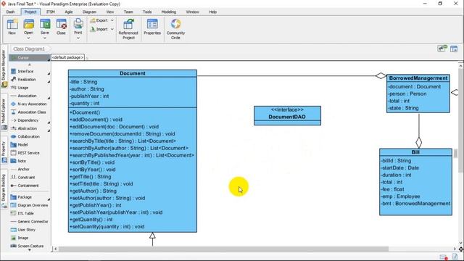Click the Class Diagram1 breadcrumb

(29, 49)
